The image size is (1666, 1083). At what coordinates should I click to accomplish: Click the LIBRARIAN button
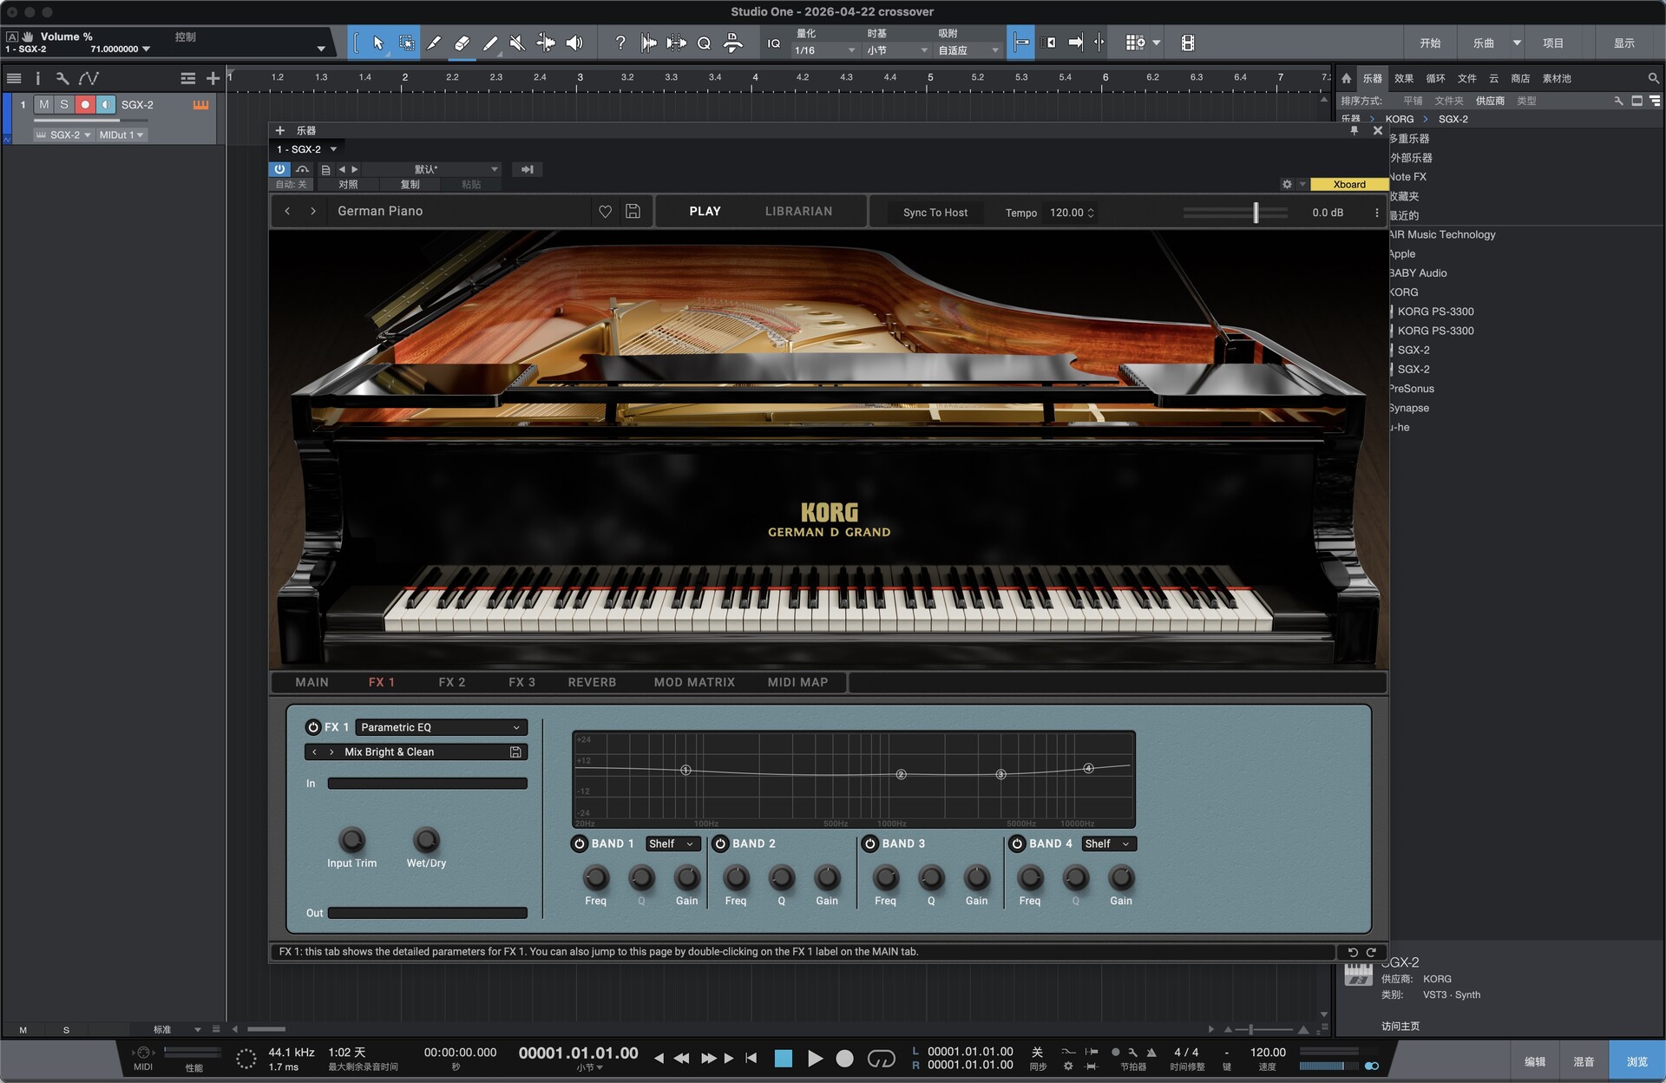tap(798, 211)
